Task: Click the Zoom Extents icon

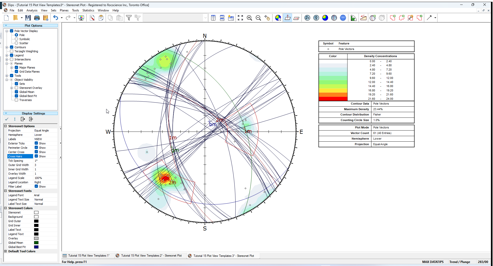Action: tap(240, 18)
